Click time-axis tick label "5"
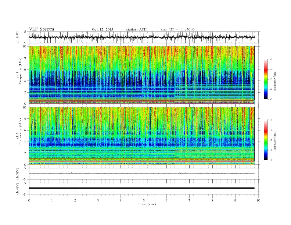Viewport: 291px width, 225px height. [144, 200]
